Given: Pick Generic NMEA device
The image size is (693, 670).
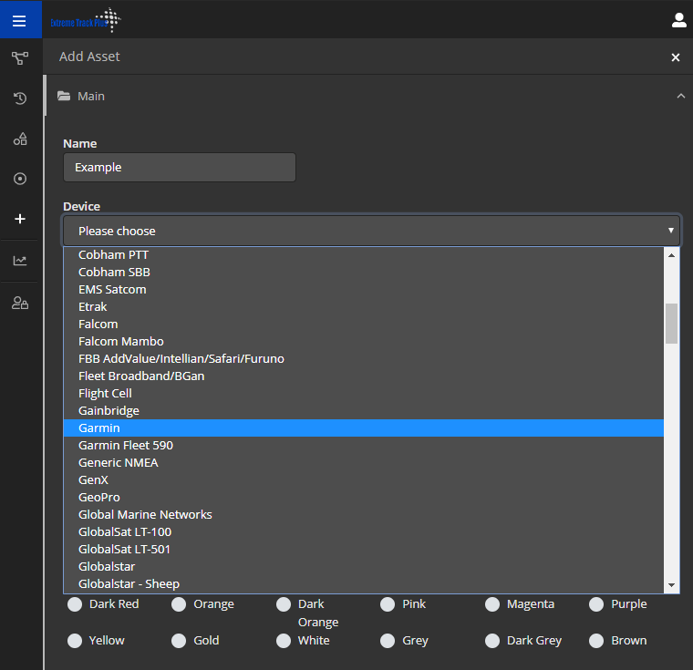Looking at the screenshot, I should [x=363, y=463].
